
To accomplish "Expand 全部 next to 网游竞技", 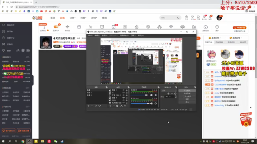I will coord(28,57).
